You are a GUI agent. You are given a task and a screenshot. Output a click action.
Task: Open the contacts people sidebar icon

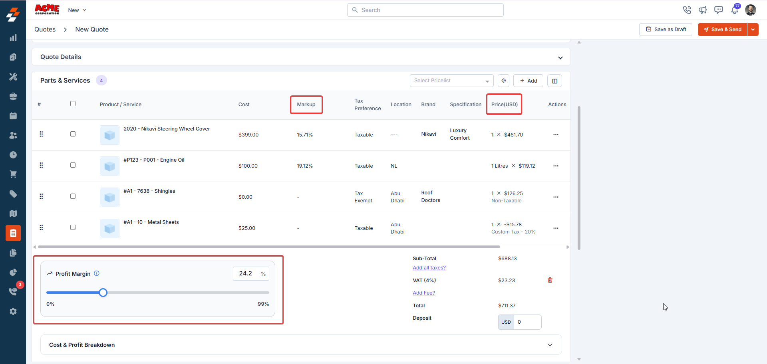(x=13, y=135)
